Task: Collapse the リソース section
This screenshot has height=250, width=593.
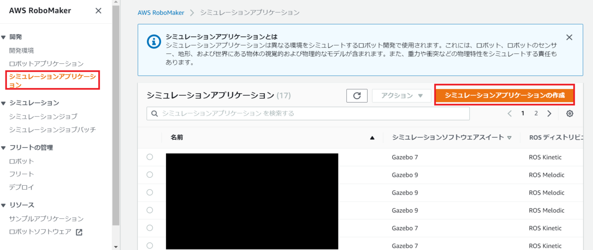Action: 3,205
